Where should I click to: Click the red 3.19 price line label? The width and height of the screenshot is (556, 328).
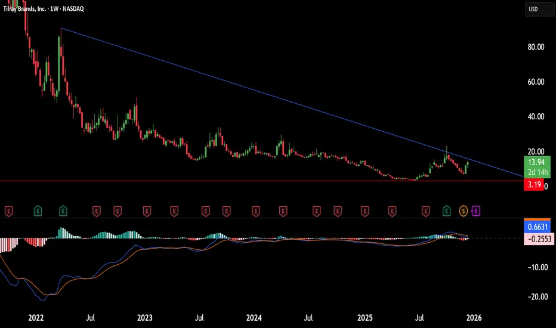[534, 184]
